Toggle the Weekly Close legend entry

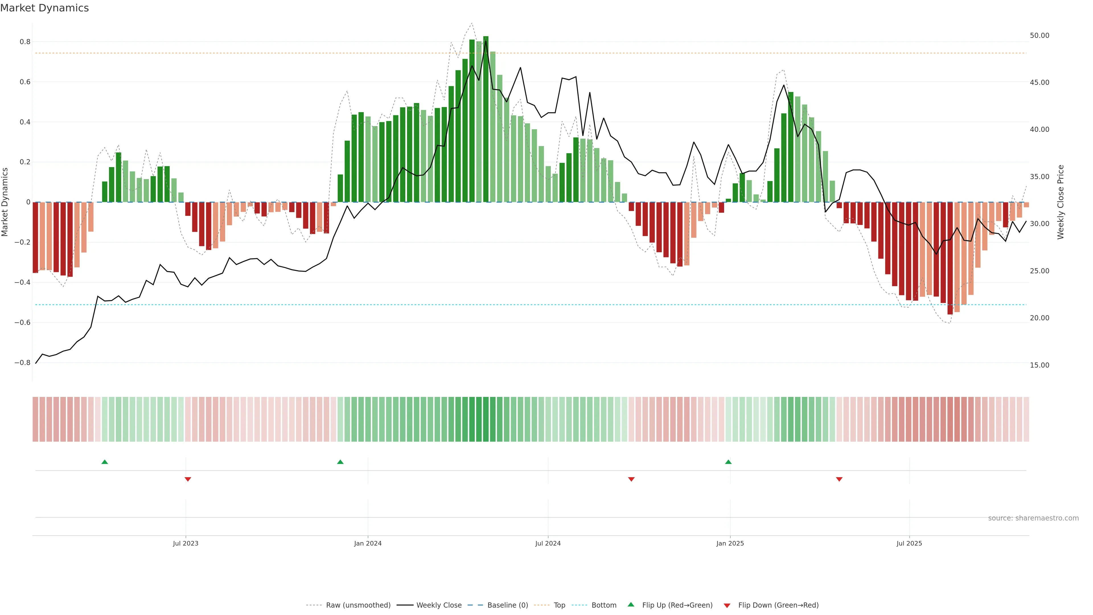pos(439,605)
